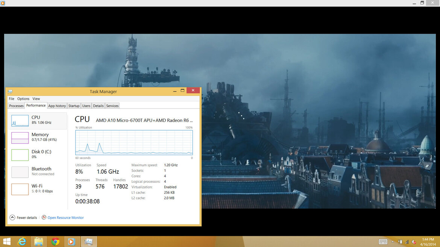Open the network signal tray icon
440x247 pixels.
coord(407,242)
